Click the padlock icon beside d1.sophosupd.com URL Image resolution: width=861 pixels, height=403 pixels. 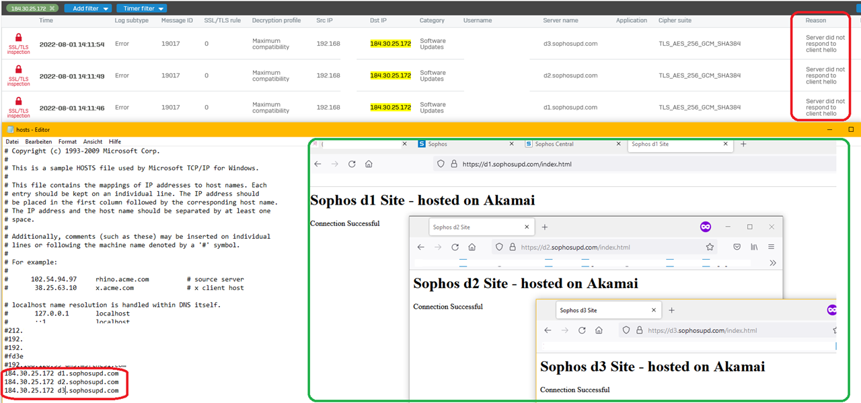pyautogui.click(x=454, y=163)
